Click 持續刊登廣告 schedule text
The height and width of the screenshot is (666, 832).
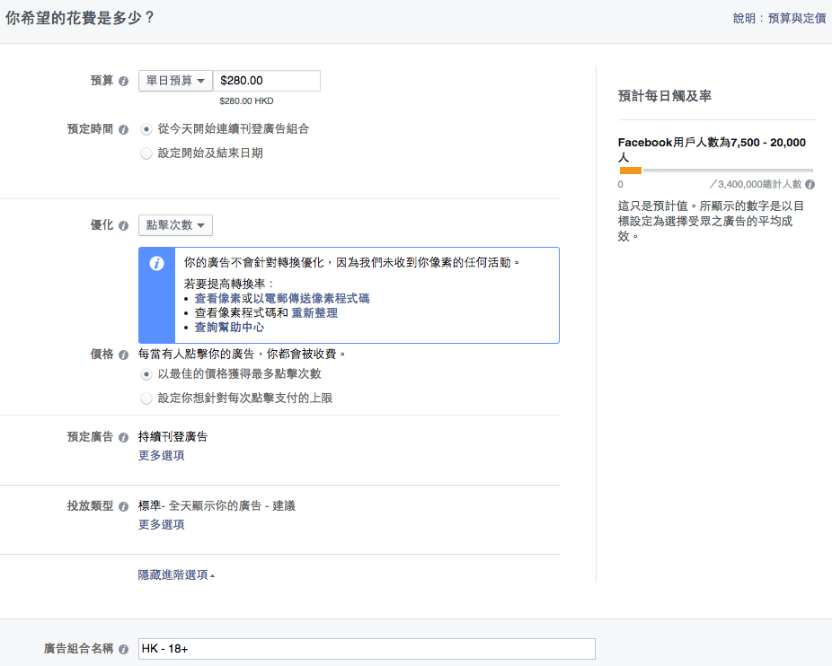[x=173, y=437]
